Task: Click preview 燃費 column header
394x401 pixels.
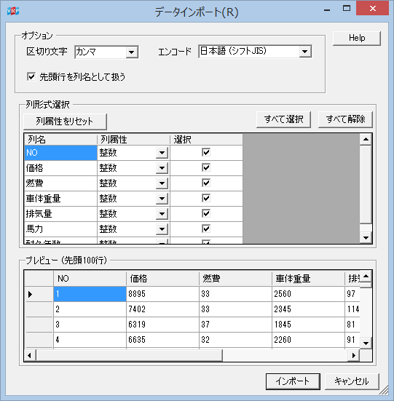Action: [235, 279]
